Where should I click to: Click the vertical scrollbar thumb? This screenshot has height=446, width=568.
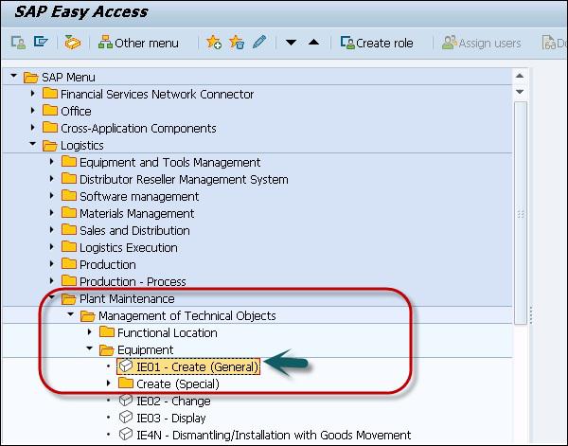[x=520, y=213]
